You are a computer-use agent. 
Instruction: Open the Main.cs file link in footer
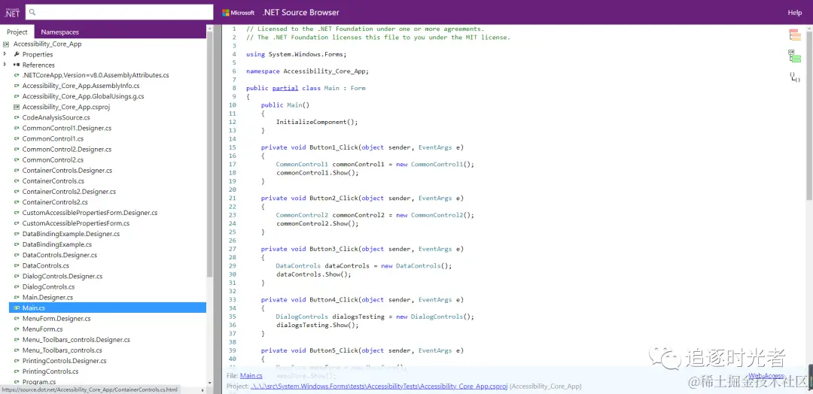251,376
